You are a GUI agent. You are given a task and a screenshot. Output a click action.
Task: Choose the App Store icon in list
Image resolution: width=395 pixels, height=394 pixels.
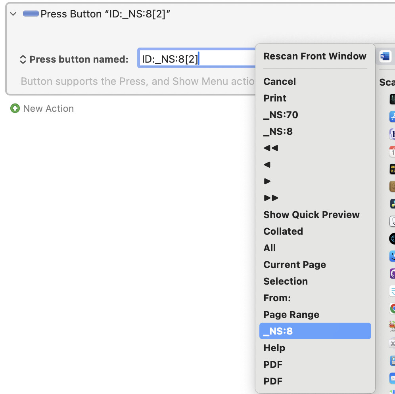click(x=392, y=117)
